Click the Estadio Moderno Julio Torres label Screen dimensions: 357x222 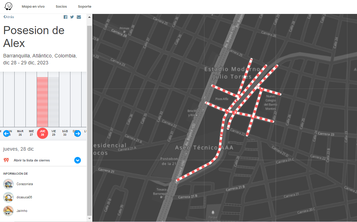click(x=232, y=73)
